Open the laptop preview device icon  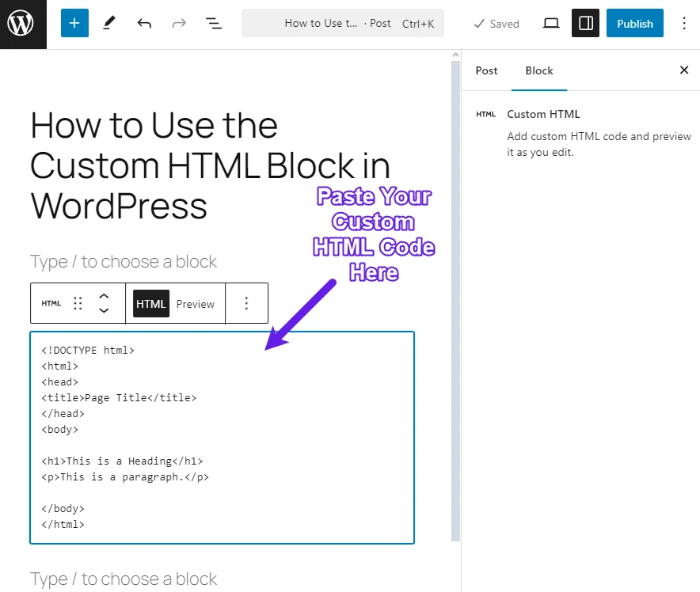click(x=551, y=23)
